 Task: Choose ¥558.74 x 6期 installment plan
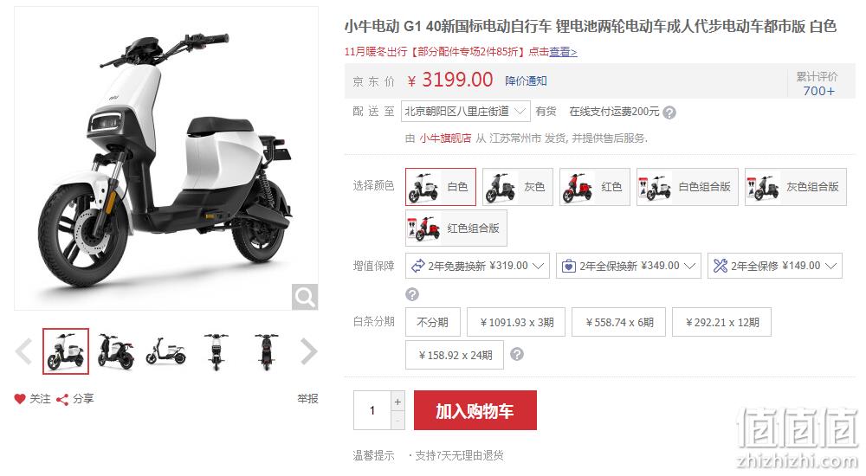click(x=618, y=322)
